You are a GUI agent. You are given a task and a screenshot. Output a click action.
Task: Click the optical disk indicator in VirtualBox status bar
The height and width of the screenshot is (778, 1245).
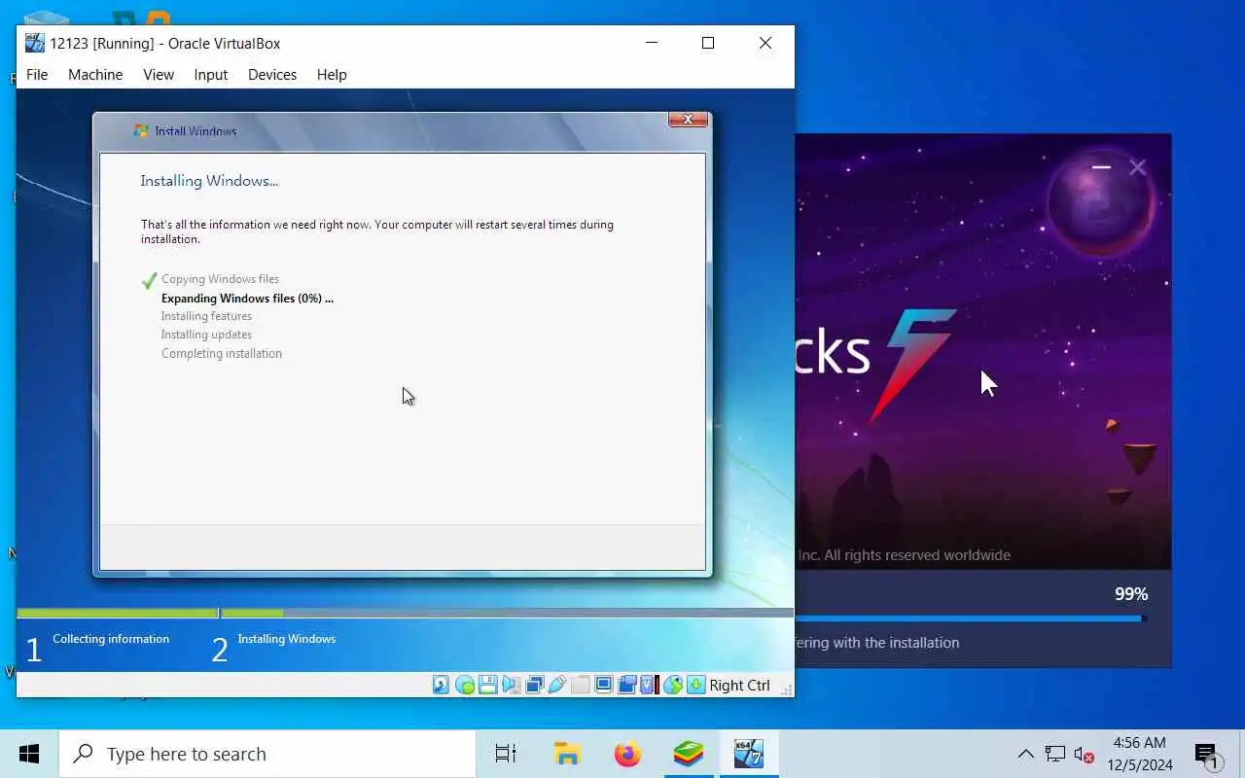coord(465,685)
